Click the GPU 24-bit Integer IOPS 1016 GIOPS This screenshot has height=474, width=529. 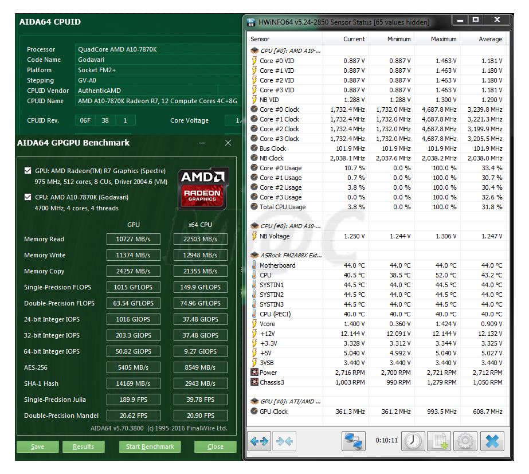[134, 319]
